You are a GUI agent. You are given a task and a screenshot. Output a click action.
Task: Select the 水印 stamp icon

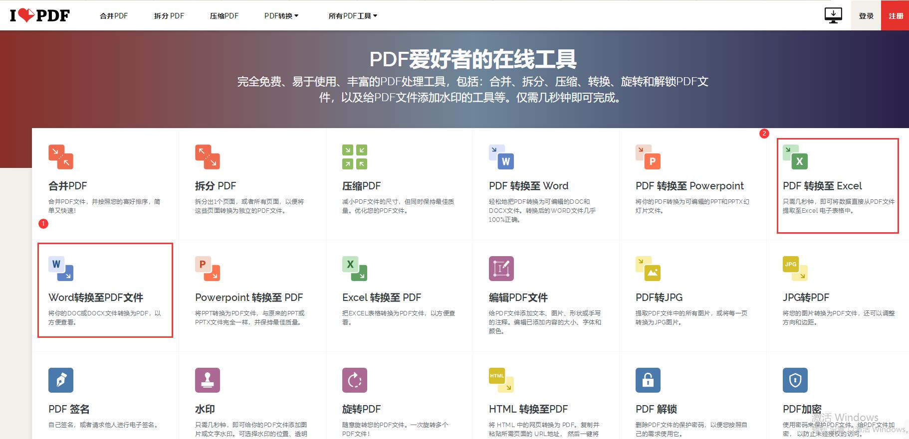[x=208, y=380]
